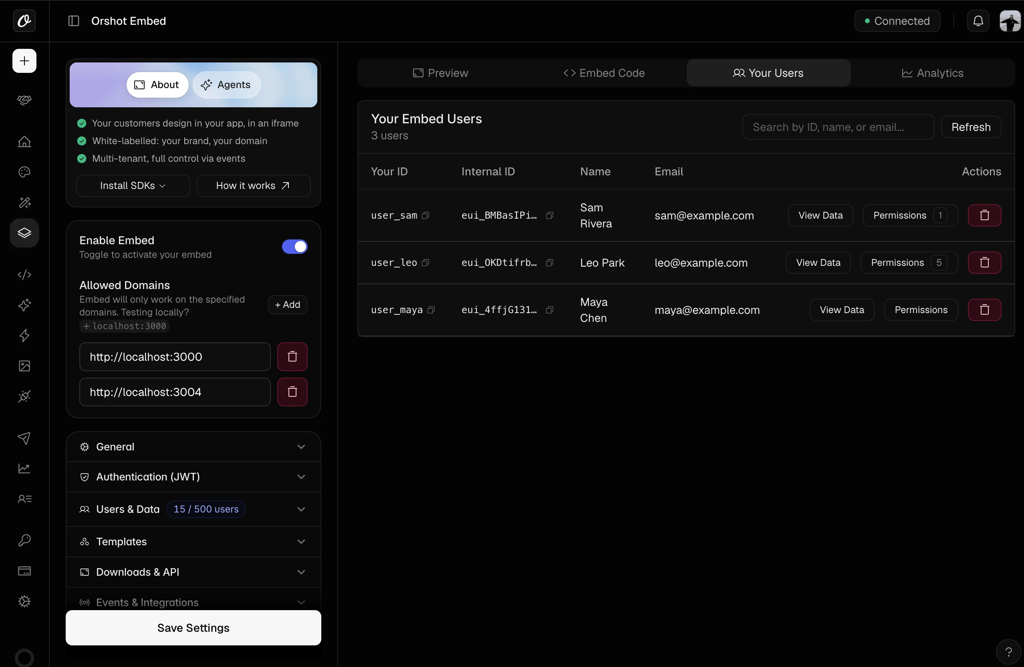Open the sparkle AI icon in sidebar
1024x667 pixels.
[24, 305]
